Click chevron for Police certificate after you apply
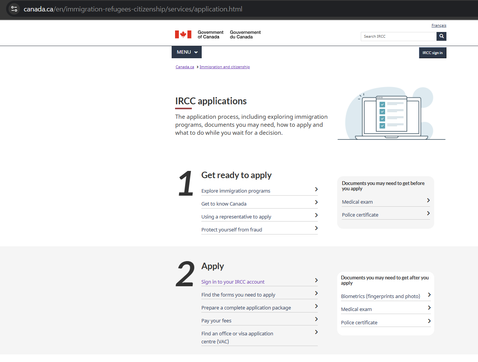The image size is (478, 362). [429, 321]
